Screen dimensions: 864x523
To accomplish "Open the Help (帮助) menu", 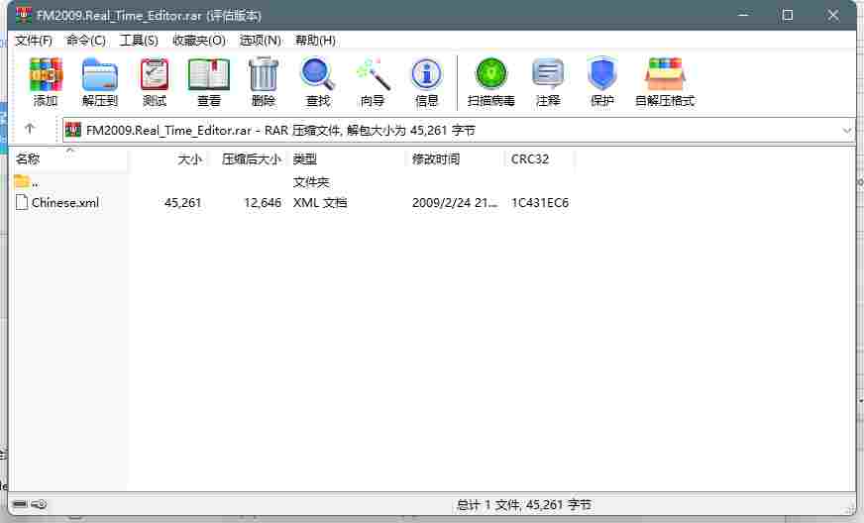I will point(315,41).
